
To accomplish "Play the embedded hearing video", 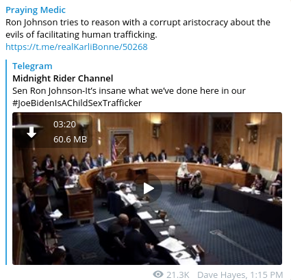I will [148, 188].
